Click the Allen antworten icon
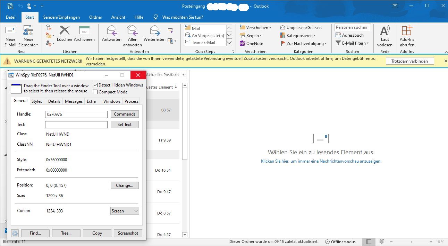This screenshot has width=448, height=246. (x=132, y=31)
